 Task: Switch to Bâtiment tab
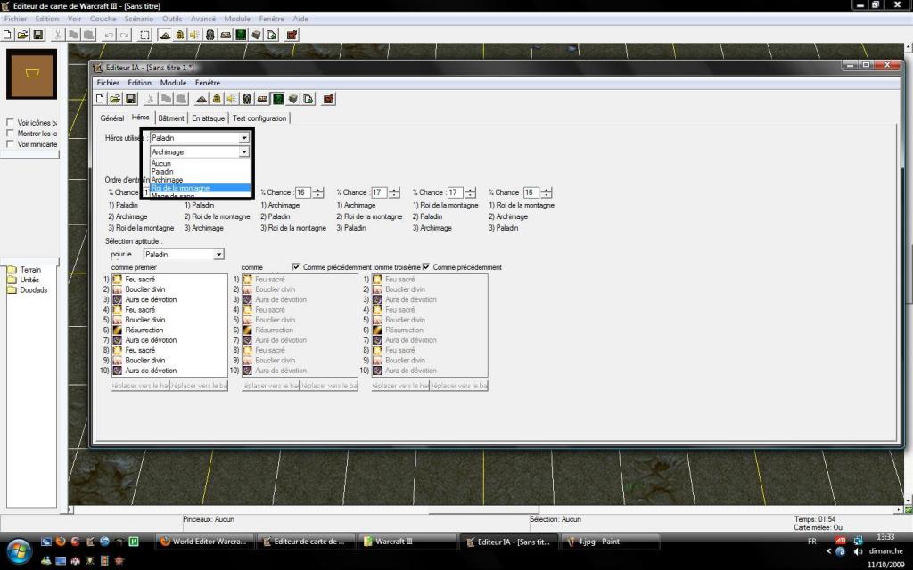pos(171,118)
